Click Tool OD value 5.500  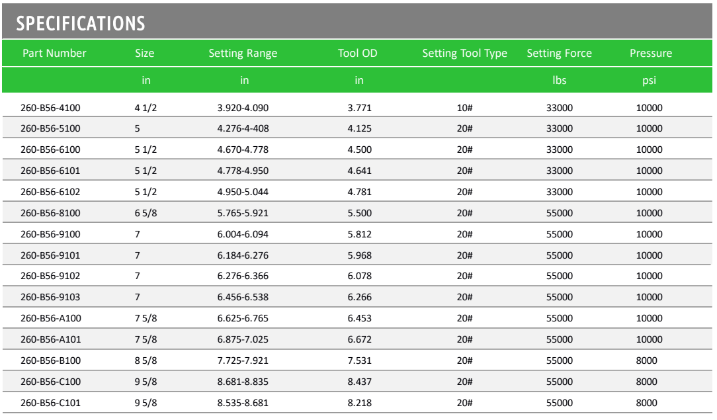coord(359,213)
